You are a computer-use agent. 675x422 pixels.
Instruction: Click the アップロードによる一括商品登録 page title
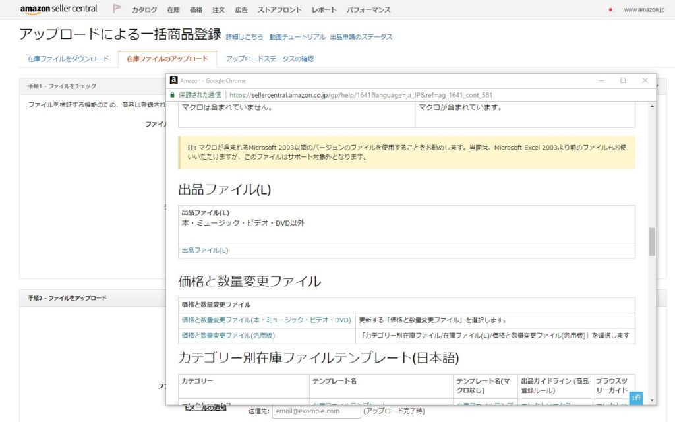point(120,34)
